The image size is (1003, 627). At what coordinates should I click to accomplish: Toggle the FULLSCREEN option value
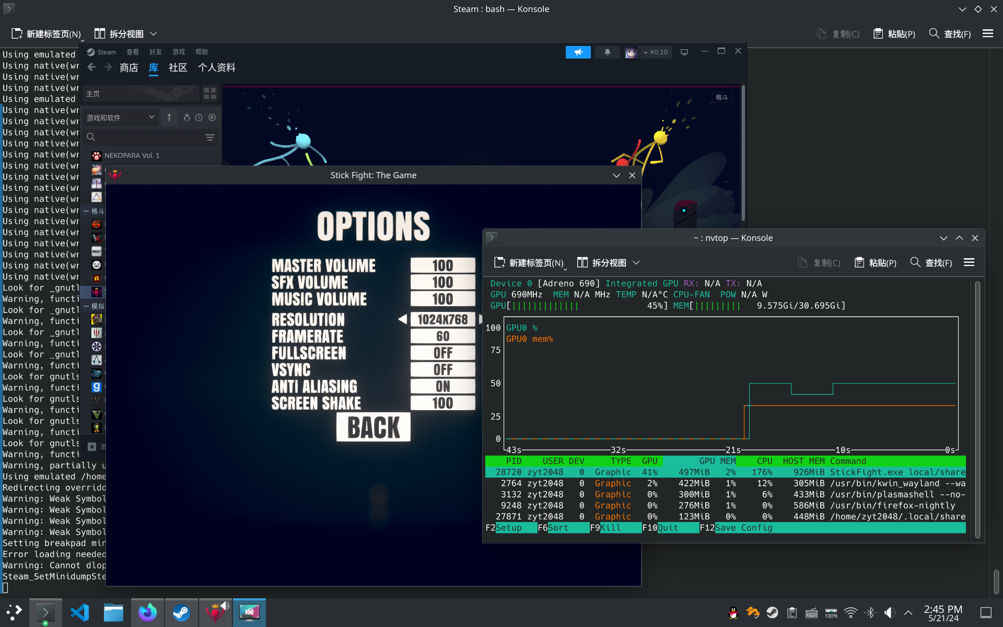[x=442, y=353]
